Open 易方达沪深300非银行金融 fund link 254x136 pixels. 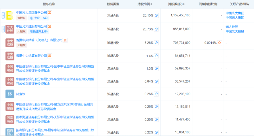tap(55, 107)
